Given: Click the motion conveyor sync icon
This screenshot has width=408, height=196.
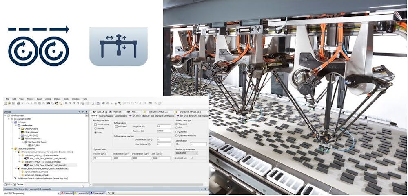Looking at the screenshot, I should [39, 46].
